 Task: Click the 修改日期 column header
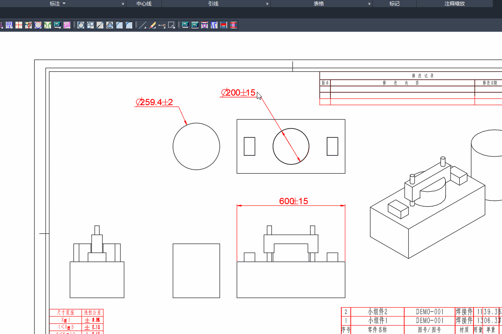click(x=490, y=83)
